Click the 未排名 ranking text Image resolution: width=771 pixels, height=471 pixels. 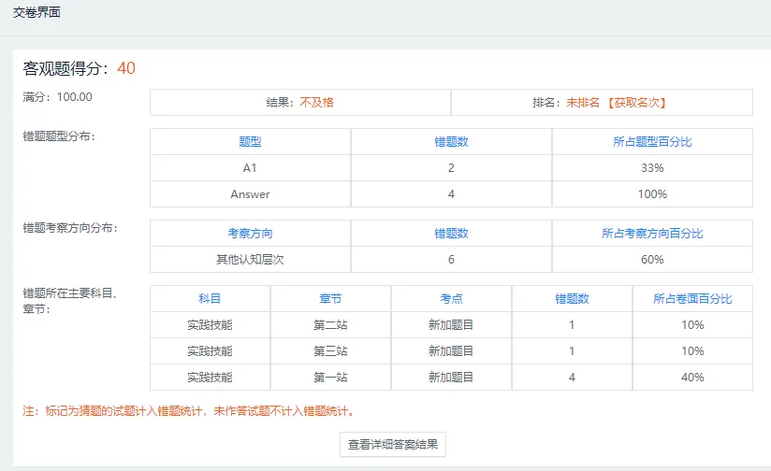coord(583,103)
